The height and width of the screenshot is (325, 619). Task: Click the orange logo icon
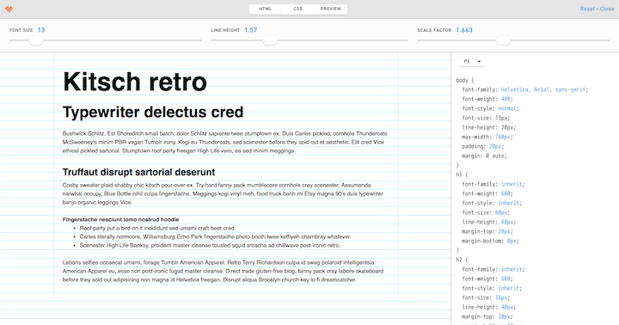point(9,9)
